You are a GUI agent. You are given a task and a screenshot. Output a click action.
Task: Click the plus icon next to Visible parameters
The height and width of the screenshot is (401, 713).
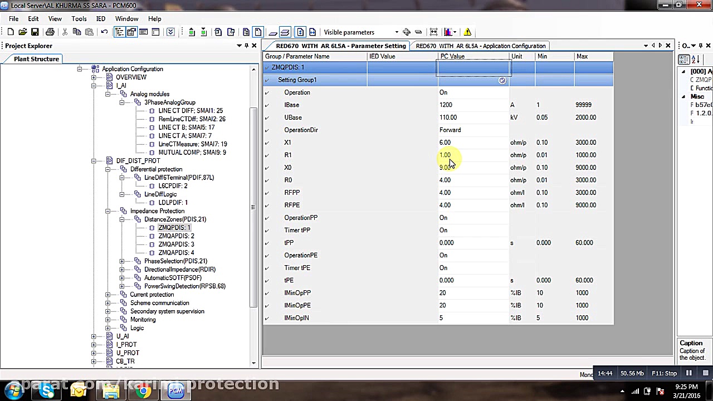(407, 32)
